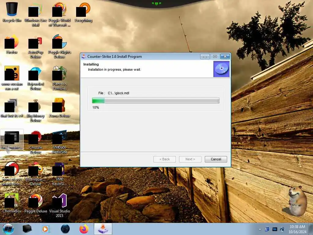Select the highlighted Endermanc... desktop icon
This screenshot has width=313, height=235.
click(x=12, y=140)
